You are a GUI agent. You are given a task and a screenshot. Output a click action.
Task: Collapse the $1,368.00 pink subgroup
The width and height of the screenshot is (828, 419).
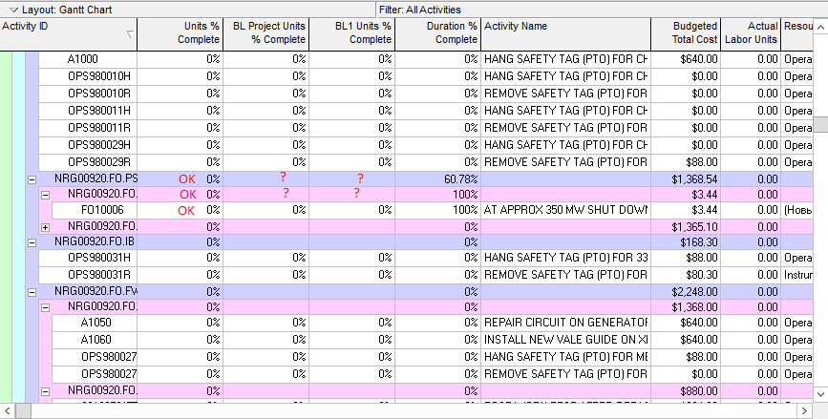coord(46,307)
